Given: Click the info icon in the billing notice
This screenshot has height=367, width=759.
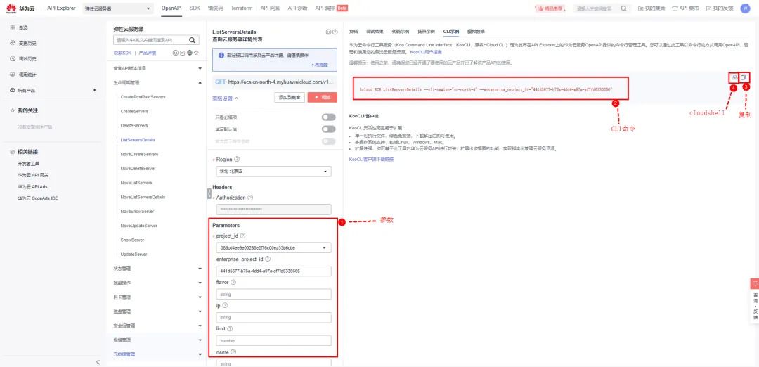Looking at the screenshot, I should 221,56.
